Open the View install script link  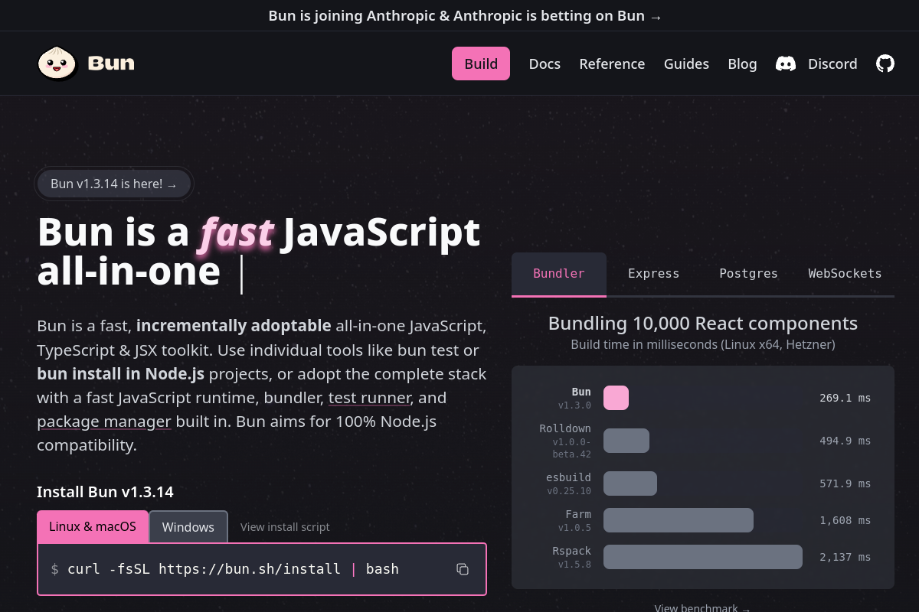tap(285, 527)
